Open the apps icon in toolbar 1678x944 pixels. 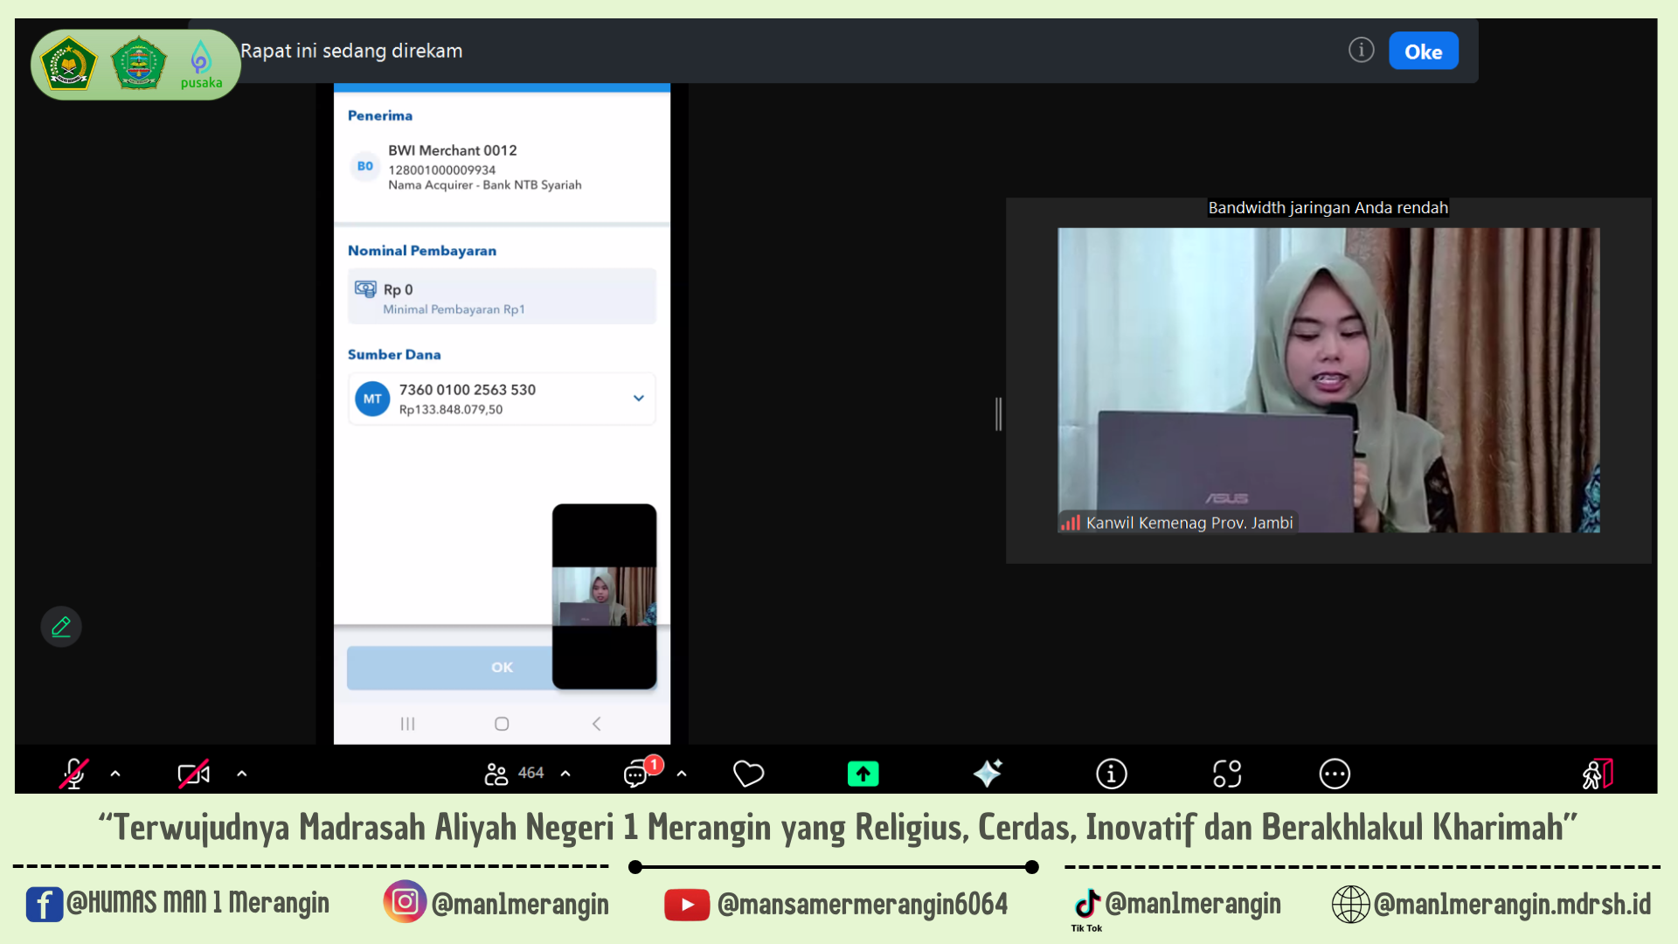point(1226,774)
